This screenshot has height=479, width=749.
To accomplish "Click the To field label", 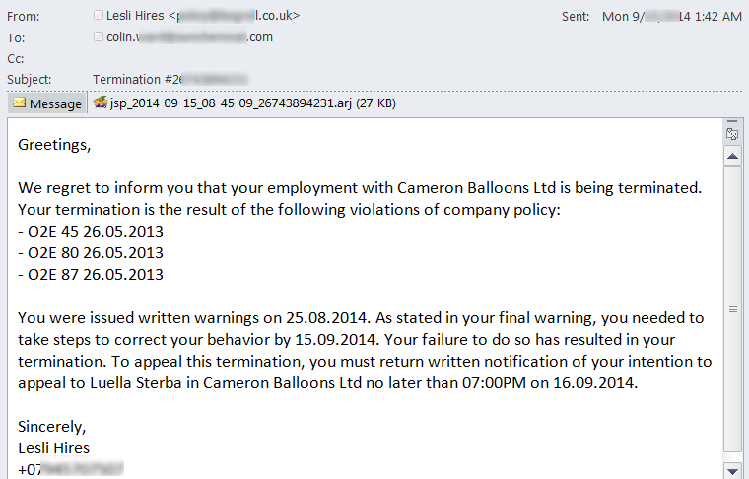I will click(16, 37).
